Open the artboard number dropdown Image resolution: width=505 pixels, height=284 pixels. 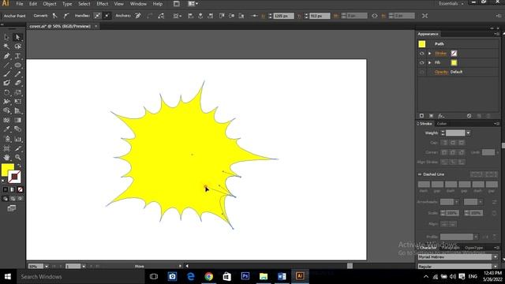[84, 267]
